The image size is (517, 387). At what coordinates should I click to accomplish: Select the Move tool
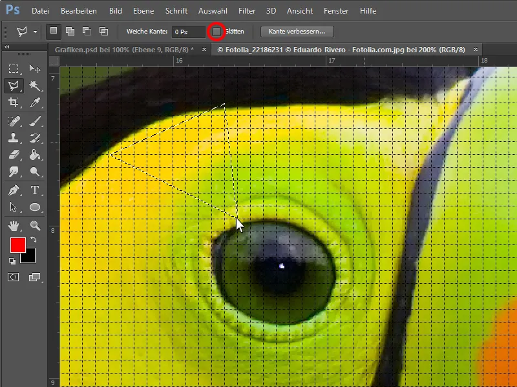coord(36,68)
